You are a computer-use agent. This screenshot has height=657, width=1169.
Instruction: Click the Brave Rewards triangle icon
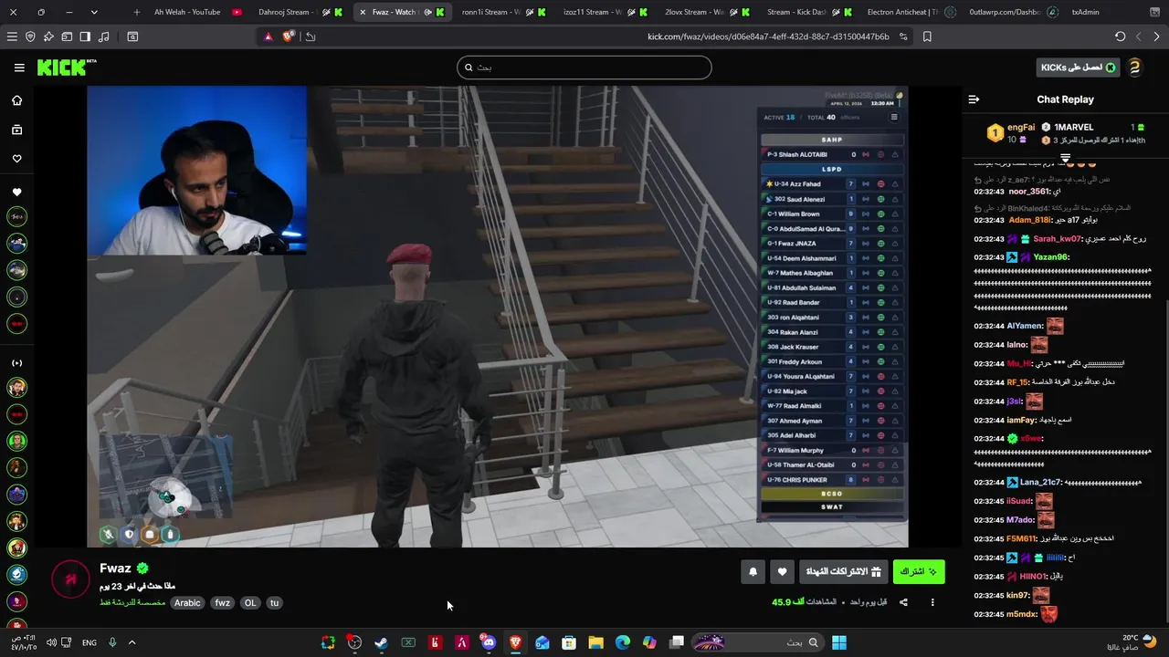(268, 36)
